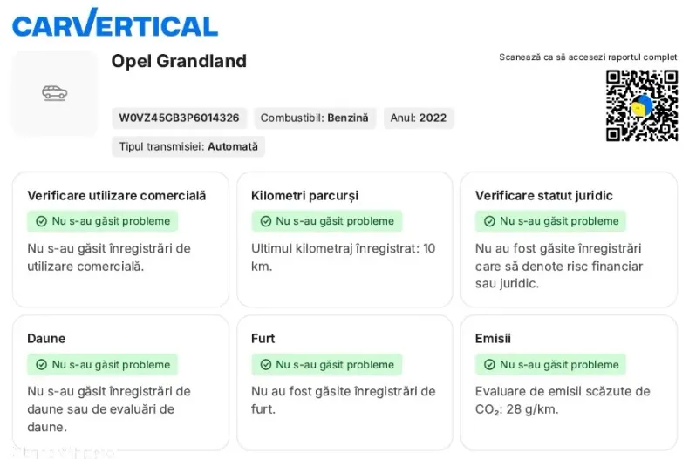Click the Scanează ca să accesezi raportul complet text

588,57
